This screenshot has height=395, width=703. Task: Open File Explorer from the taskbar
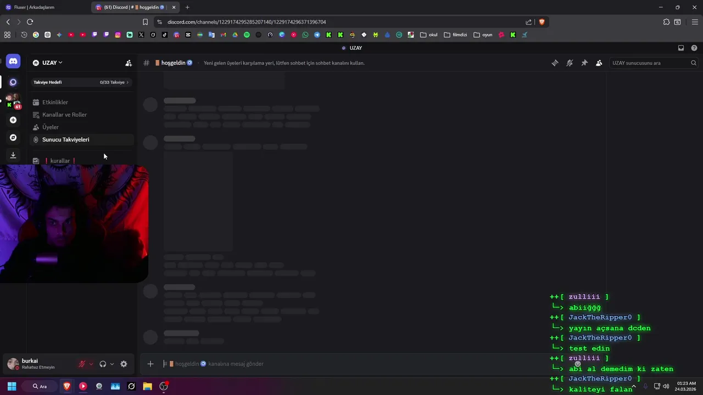point(147,386)
